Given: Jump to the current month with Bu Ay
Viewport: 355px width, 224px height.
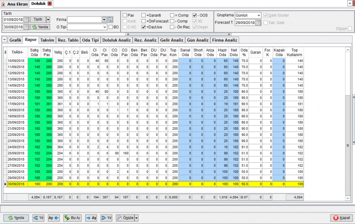Looking at the screenshot, I should point(72,218).
